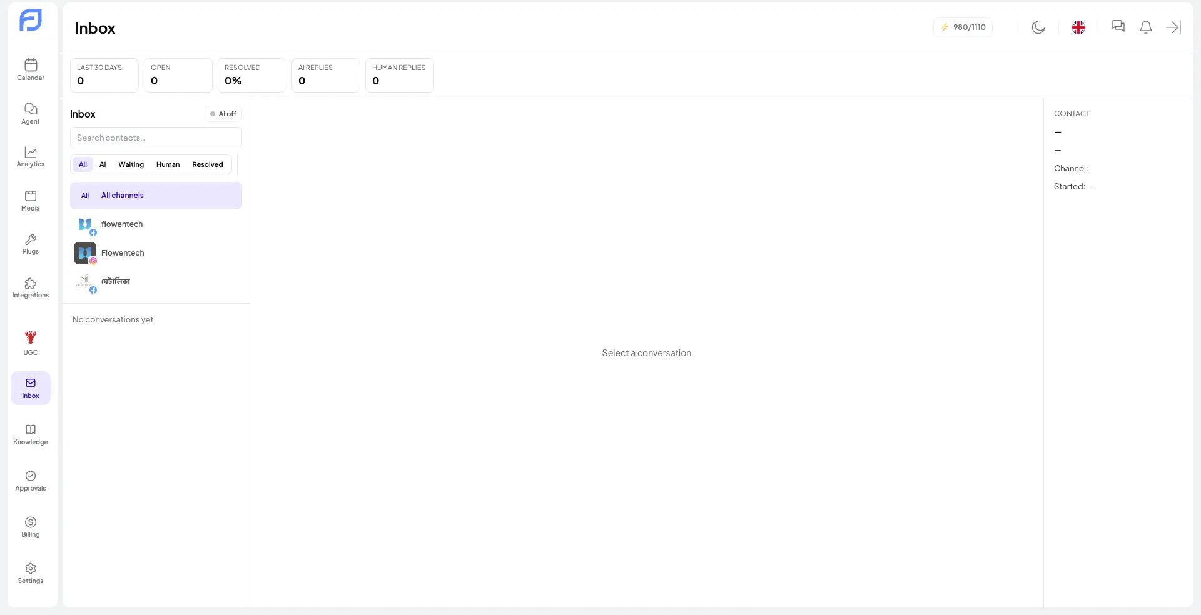Go to Approvals in the sidebar
This screenshot has height=615, width=1201.
[31, 481]
